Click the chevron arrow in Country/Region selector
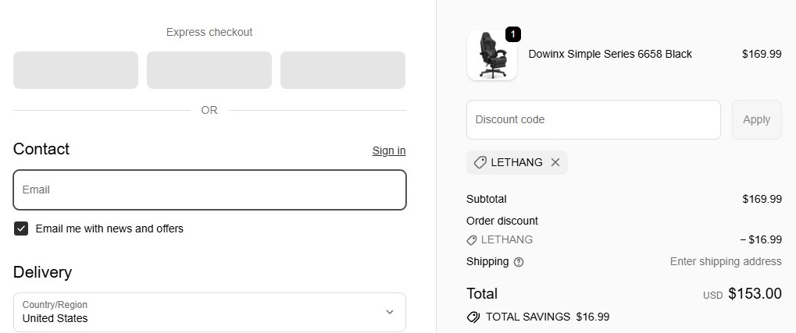The height and width of the screenshot is (333, 796). click(x=390, y=312)
